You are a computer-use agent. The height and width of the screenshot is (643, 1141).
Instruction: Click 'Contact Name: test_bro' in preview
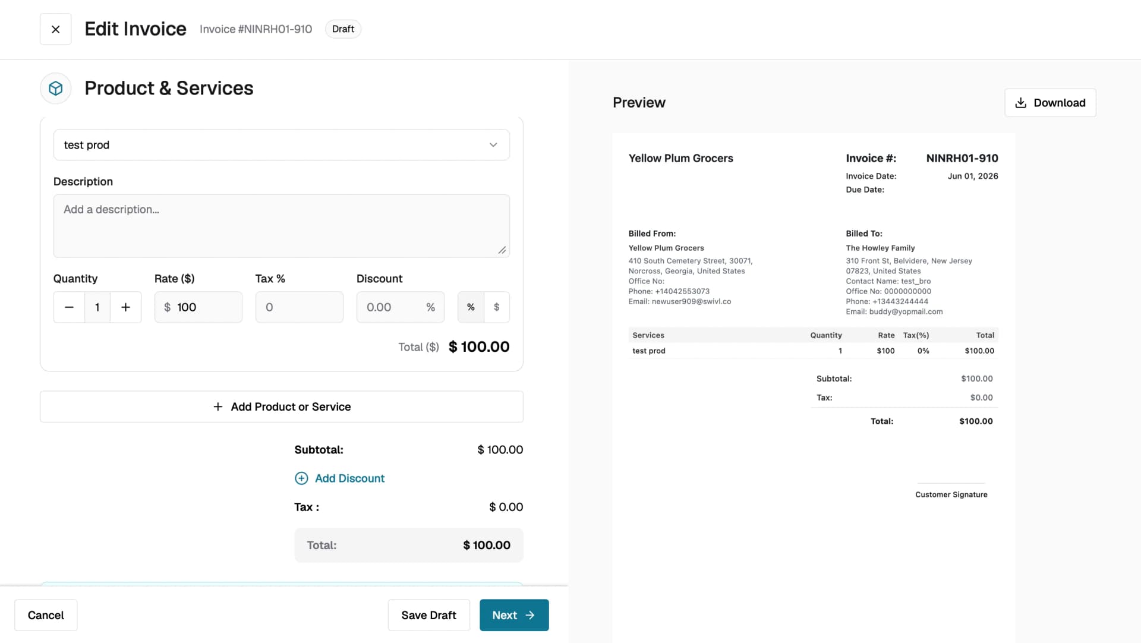888,281
